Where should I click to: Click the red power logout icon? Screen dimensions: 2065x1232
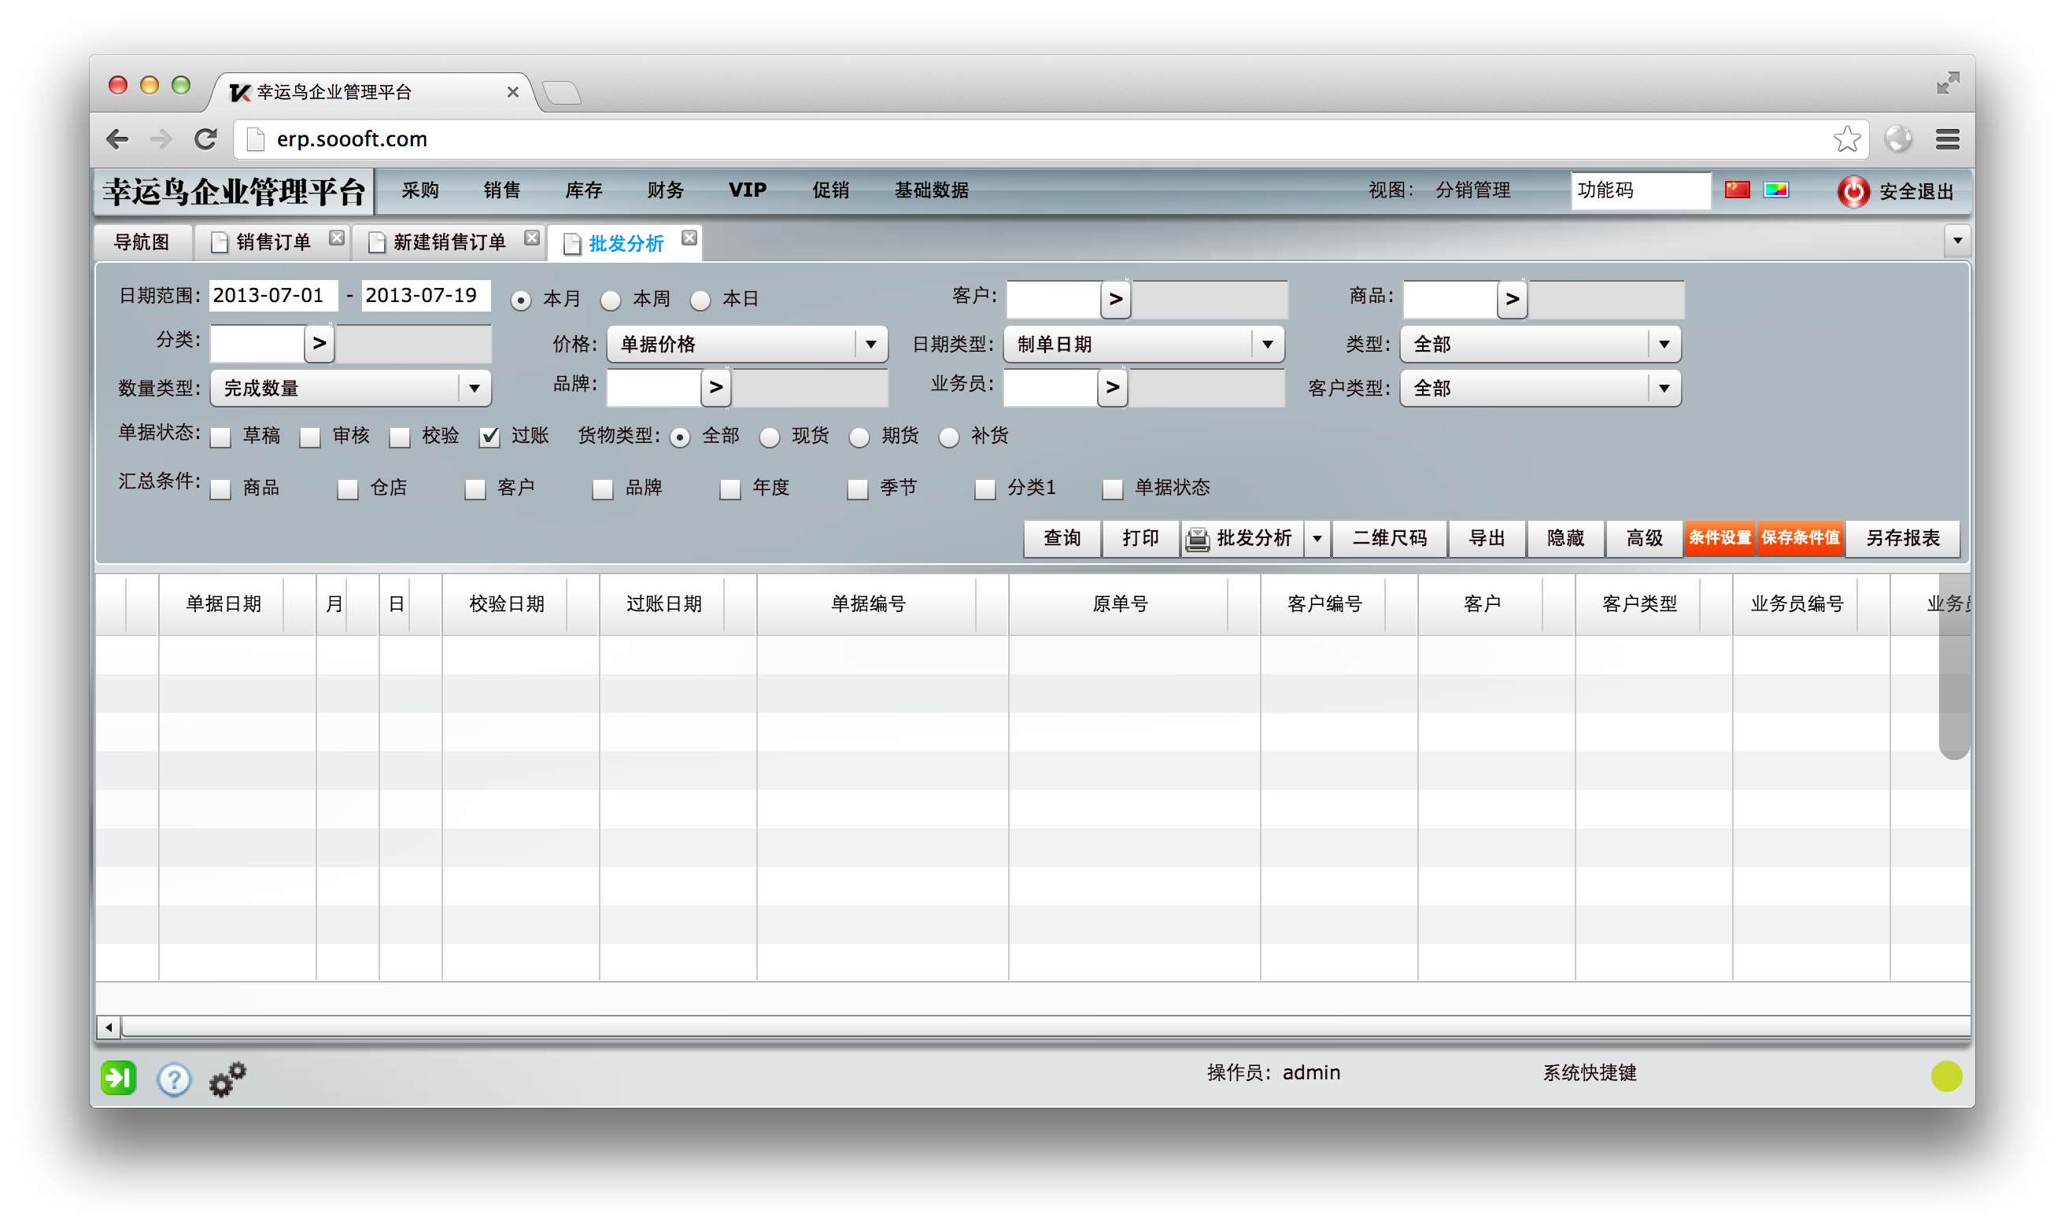[x=1853, y=191]
